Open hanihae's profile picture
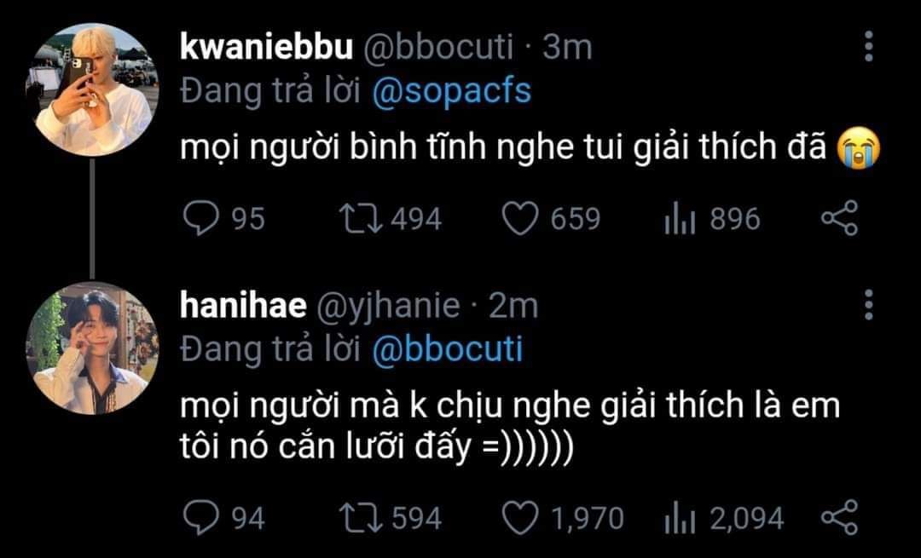The width and height of the screenshot is (921, 558). tap(94, 350)
